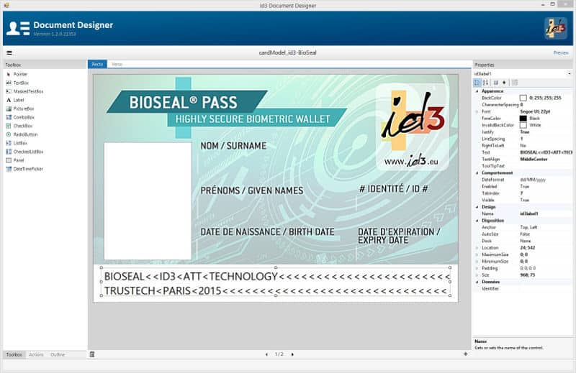
Task: Click the Enabled property True value
Action: tap(525, 187)
